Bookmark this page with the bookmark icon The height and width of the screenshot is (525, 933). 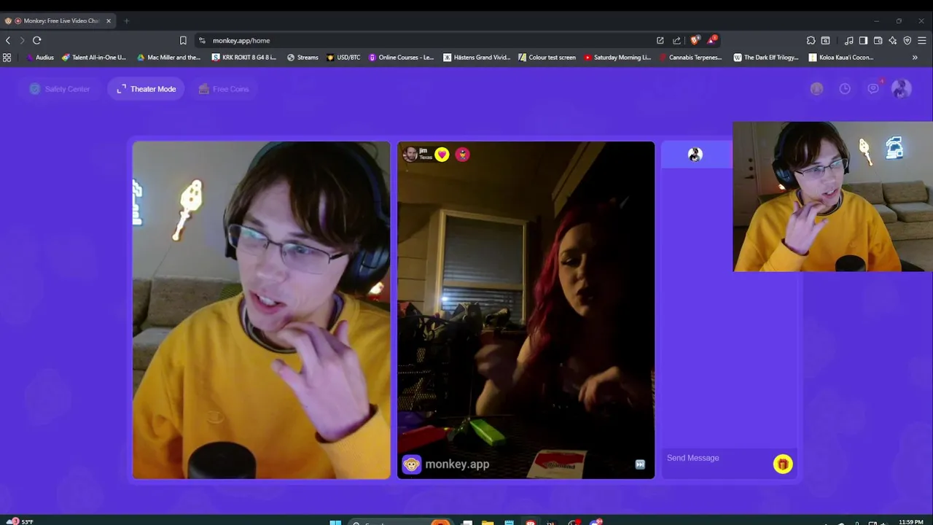183,41
